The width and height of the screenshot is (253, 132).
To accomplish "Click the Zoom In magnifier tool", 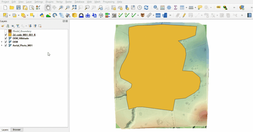I will coord(61,7).
